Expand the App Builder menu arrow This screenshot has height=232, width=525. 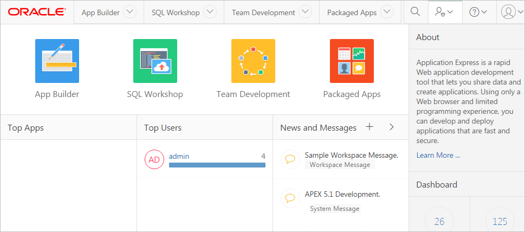click(x=129, y=12)
